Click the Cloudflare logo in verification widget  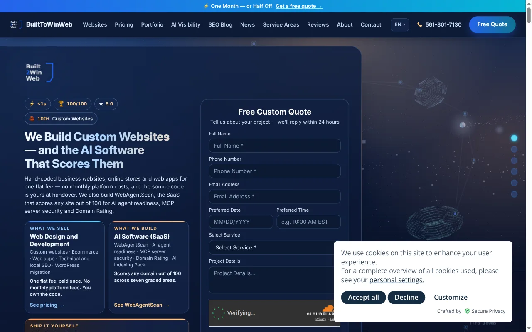(x=321, y=311)
